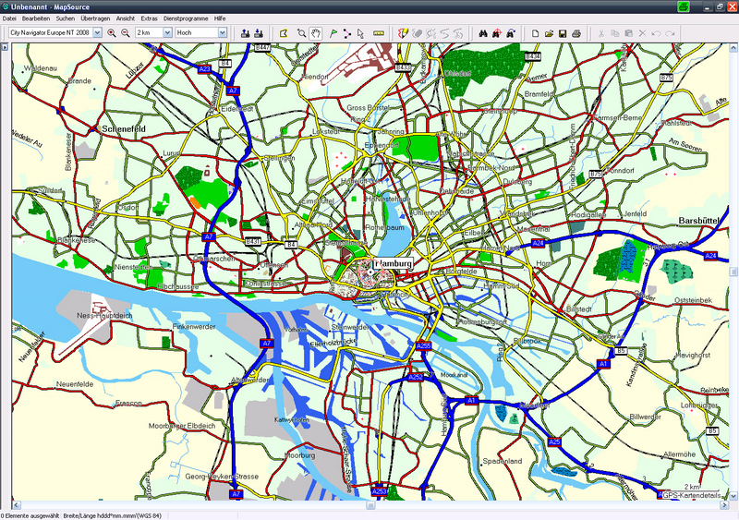Select the waypoint flag tool
The height and width of the screenshot is (520, 739).
[x=333, y=32]
